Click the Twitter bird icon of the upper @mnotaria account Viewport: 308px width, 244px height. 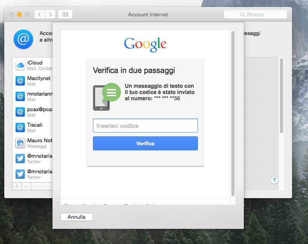pos(20,159)
